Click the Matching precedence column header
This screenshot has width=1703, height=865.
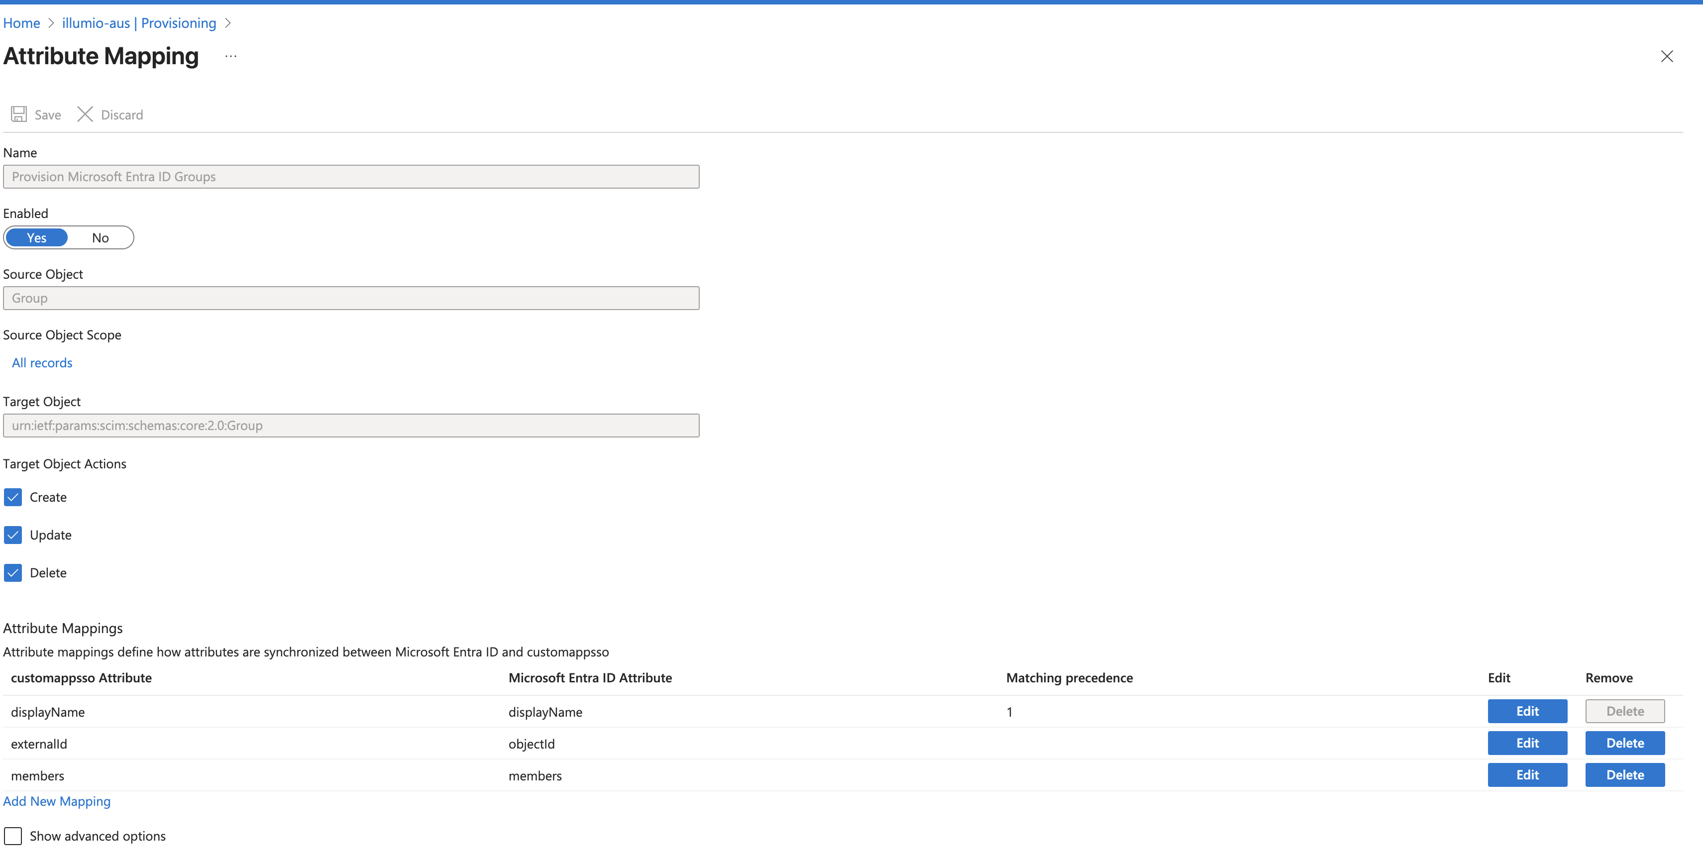coord(1069,678)
